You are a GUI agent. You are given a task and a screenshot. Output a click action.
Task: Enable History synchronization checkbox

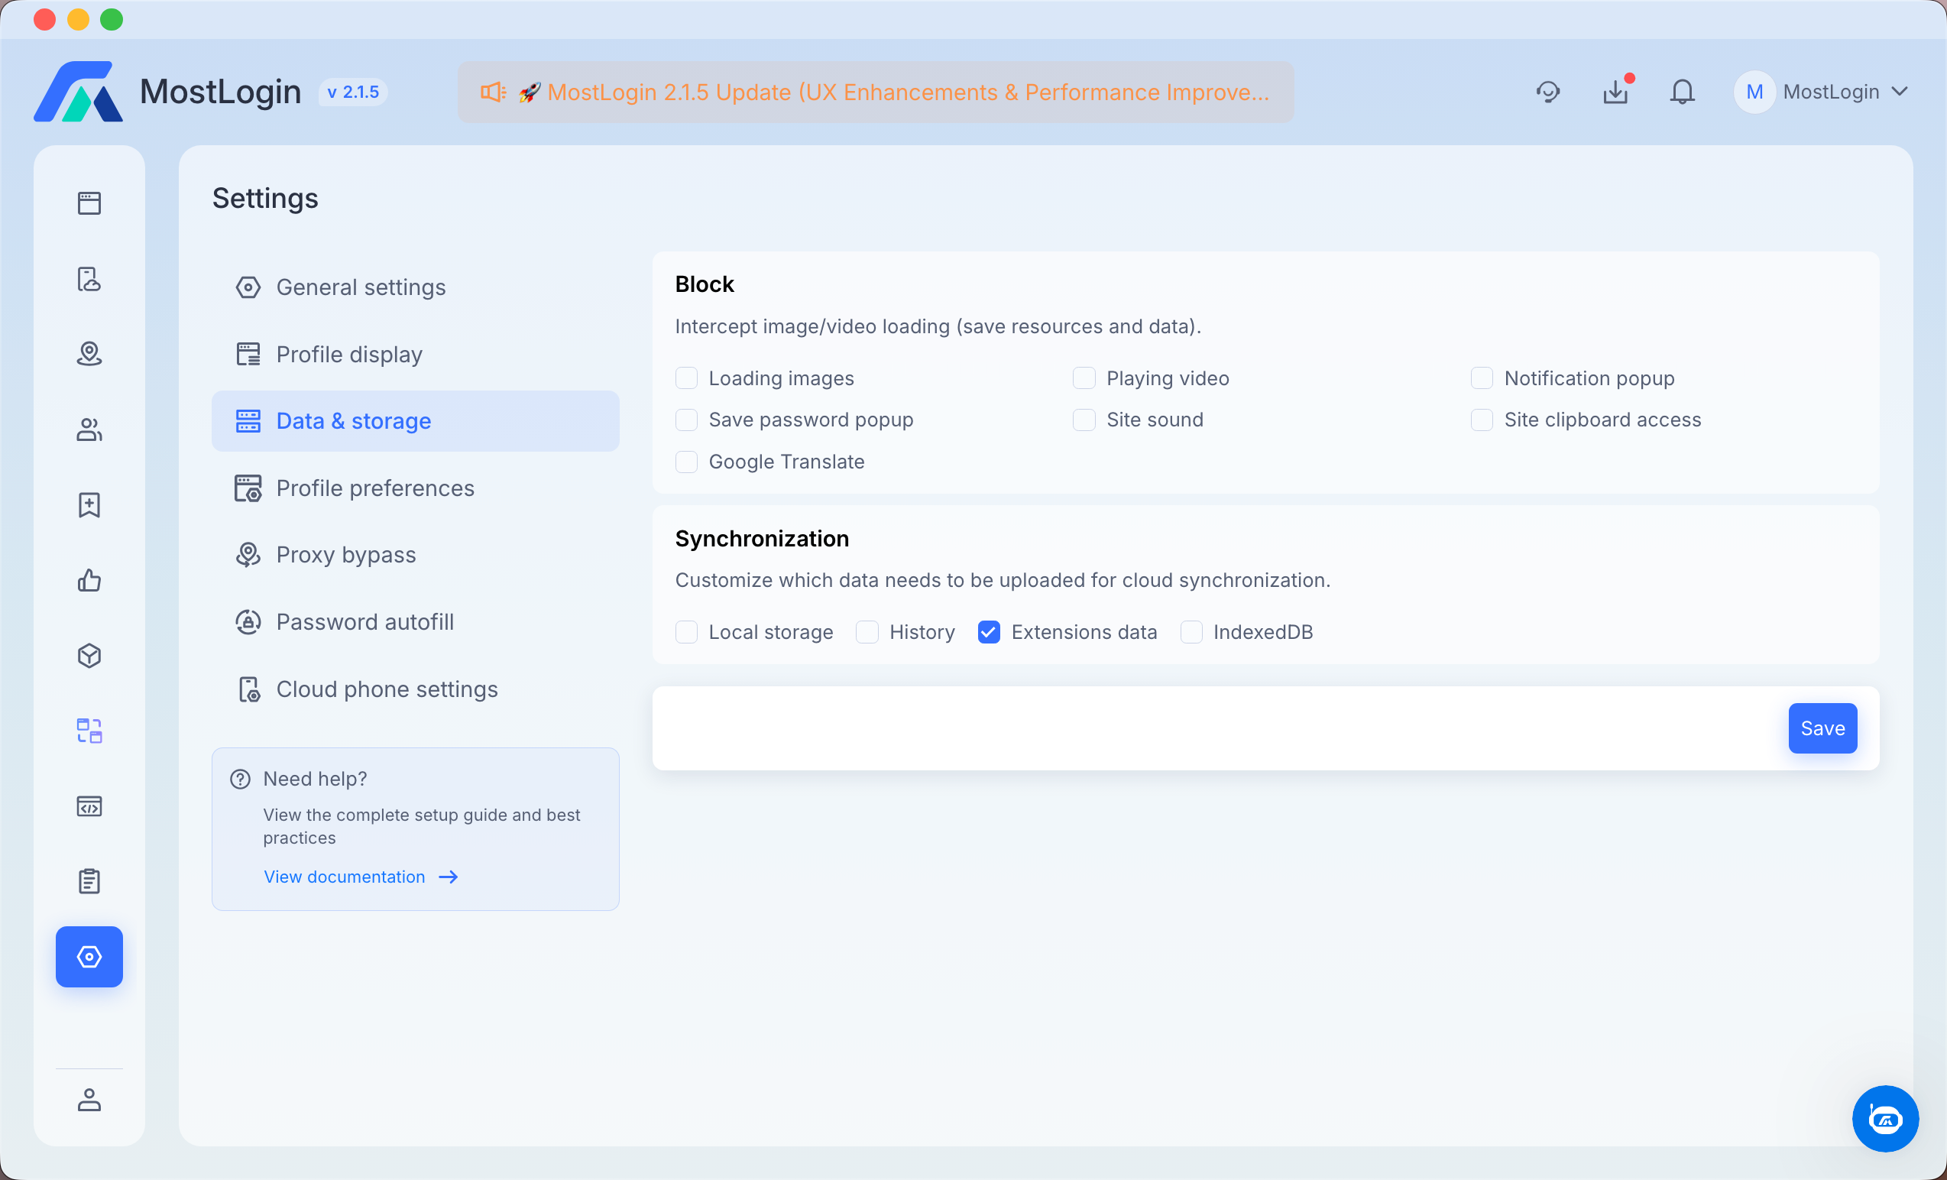[x=867, y=632]
